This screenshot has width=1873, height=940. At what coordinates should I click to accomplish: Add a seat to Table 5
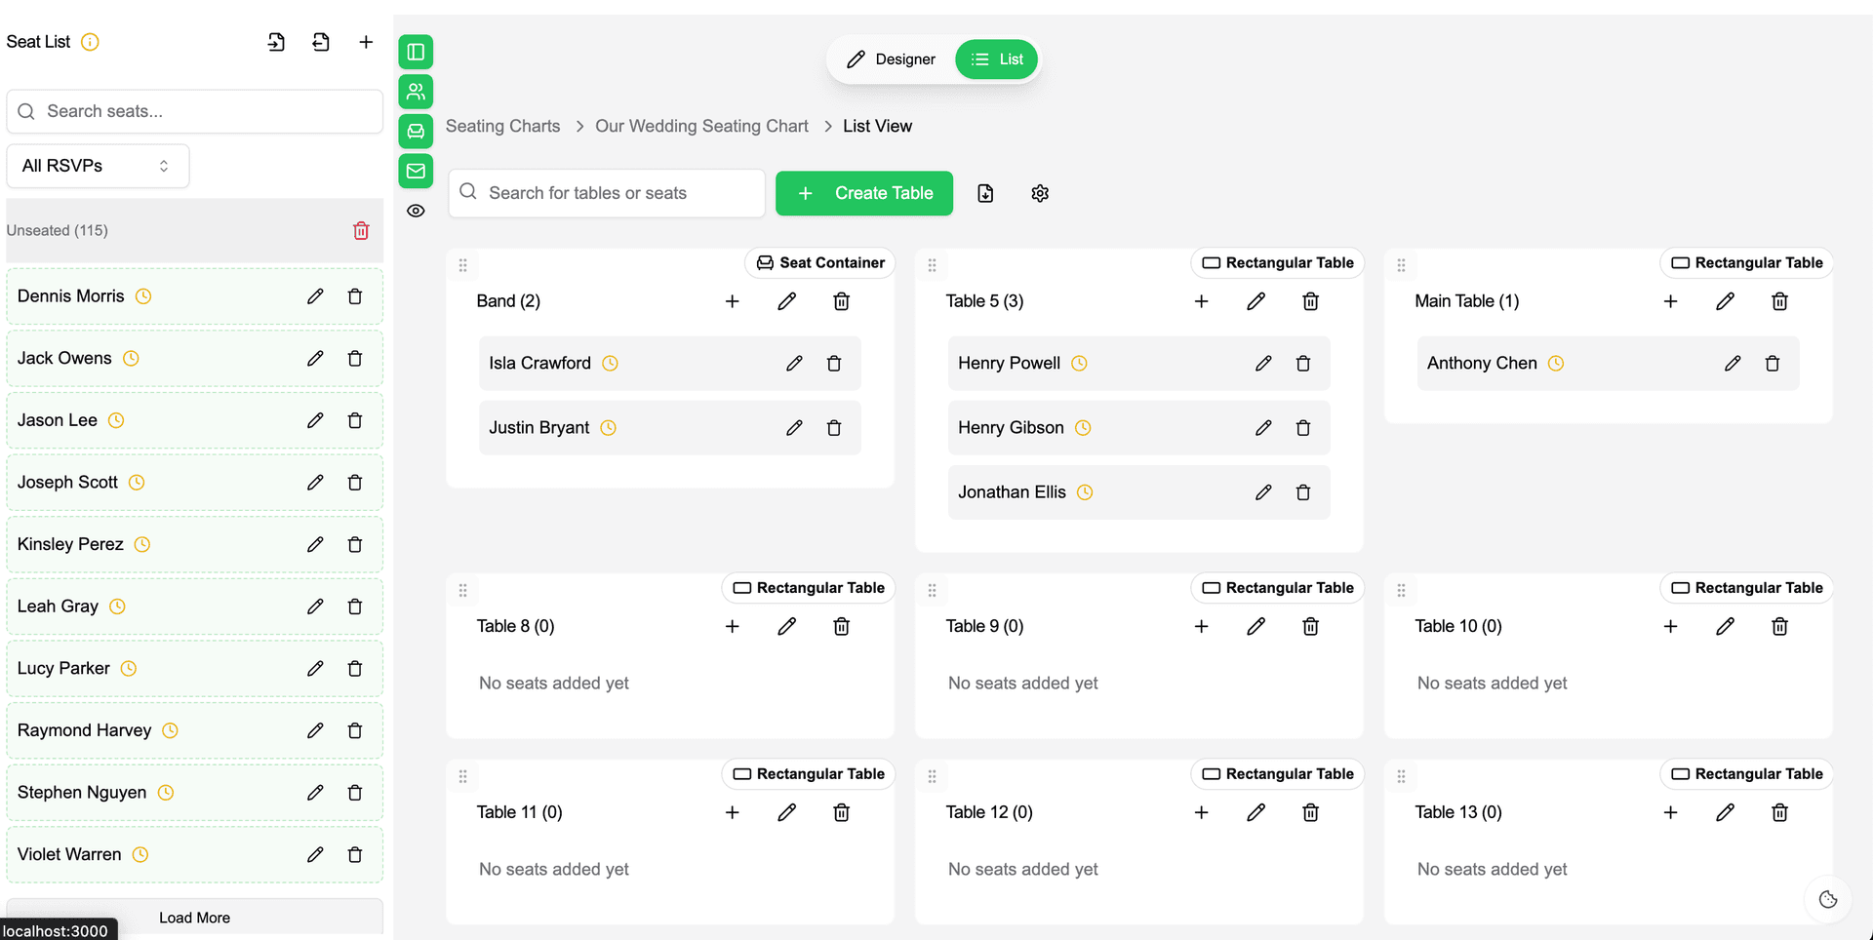[1201, 301]
